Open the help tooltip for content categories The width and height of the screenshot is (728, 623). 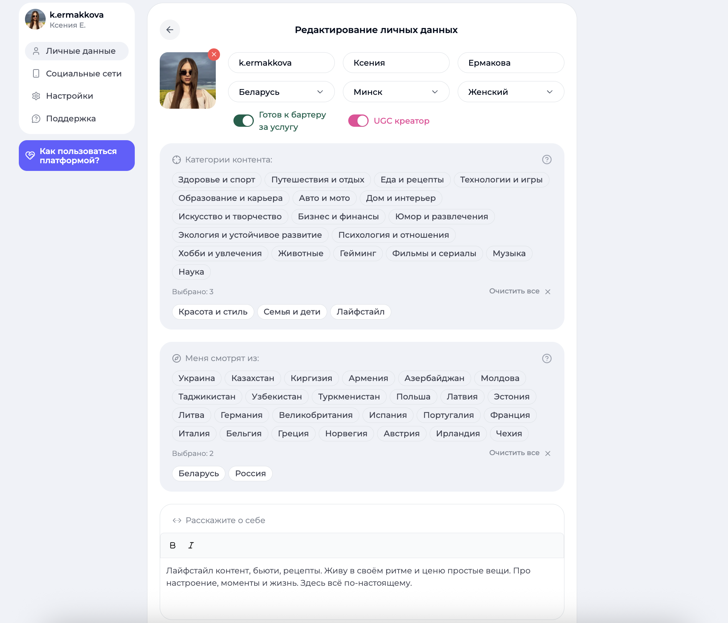[x=547, y=159]
